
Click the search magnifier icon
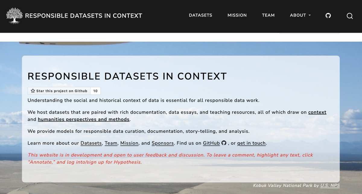(350, 16)
